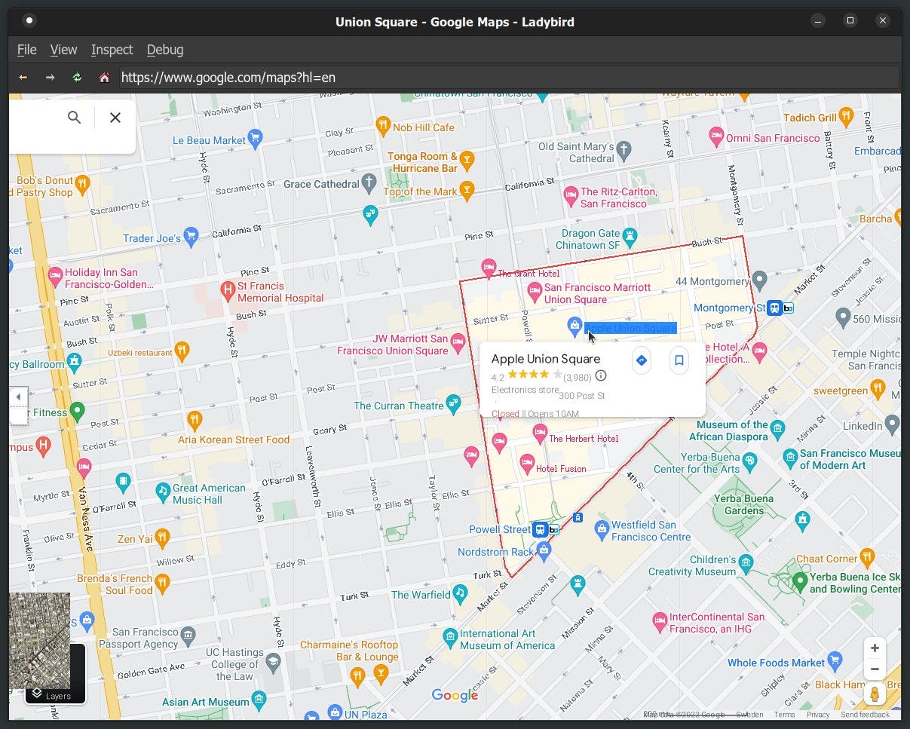This screenshot has width=910, height=729.
Task: Click the Holiday Inn Golden Gateway pin
Action: (55, 275)
